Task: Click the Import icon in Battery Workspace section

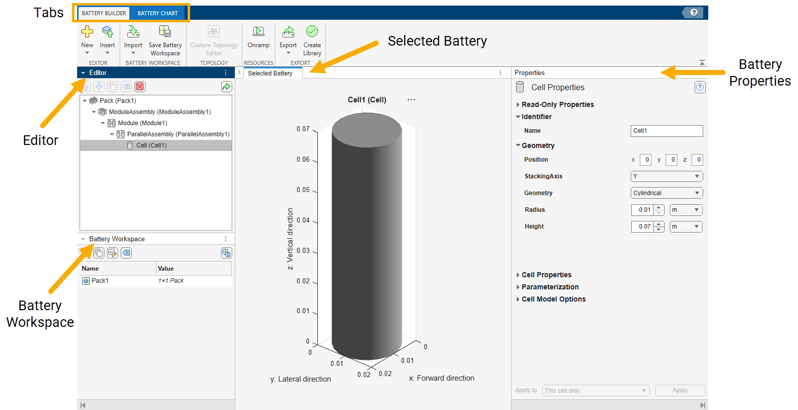Action: point(133,32)
